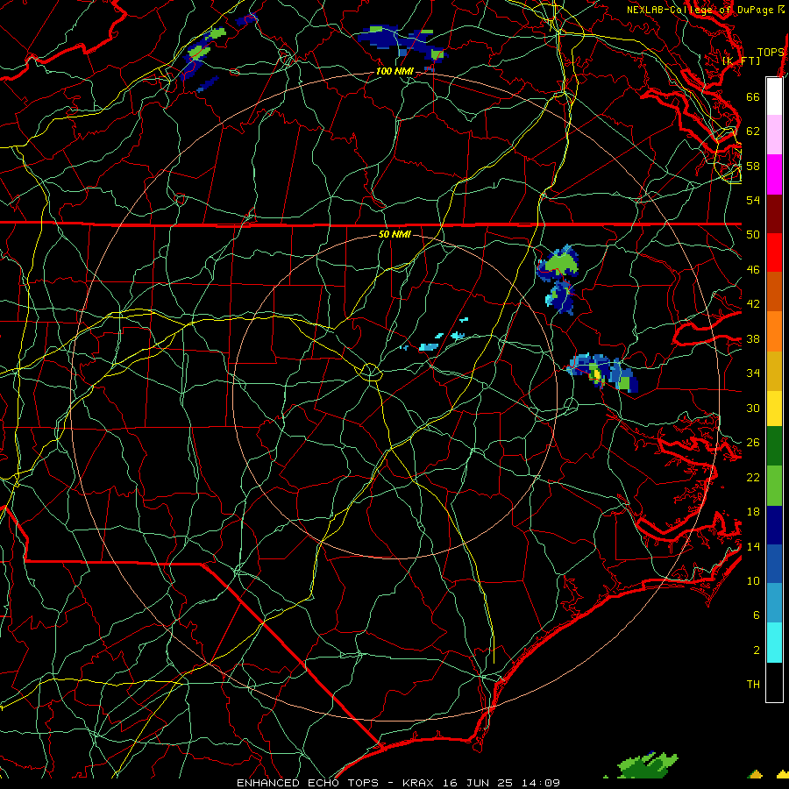The image size is (789, 789).
Task: Click the legend value 54
Action: 753,200
